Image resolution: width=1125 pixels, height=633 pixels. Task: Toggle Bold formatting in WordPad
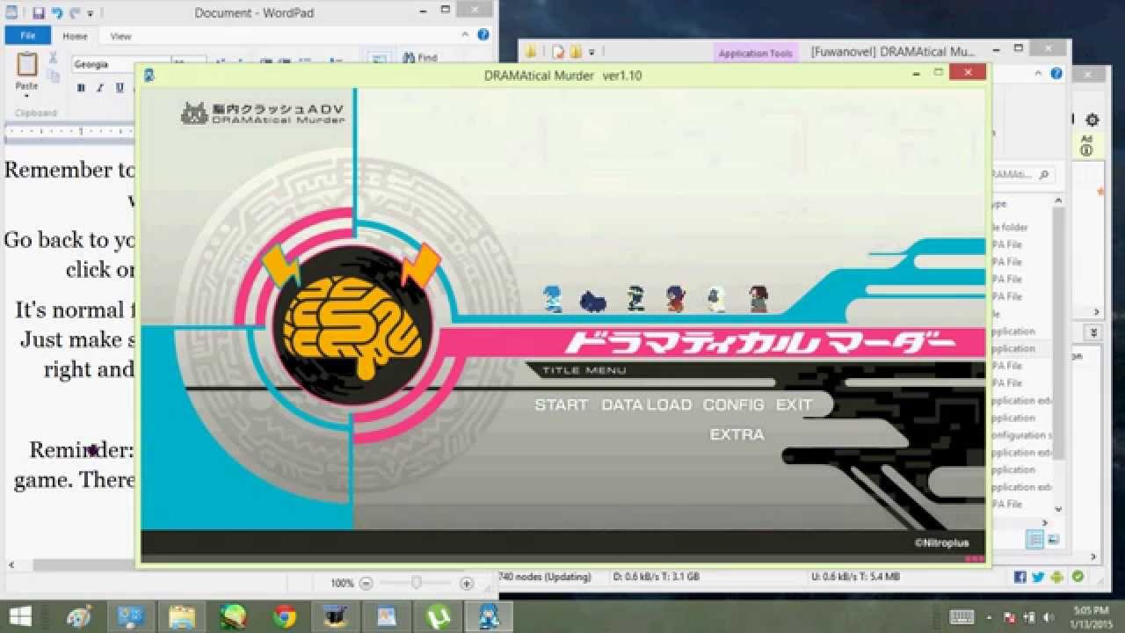[x=81, y=88]
